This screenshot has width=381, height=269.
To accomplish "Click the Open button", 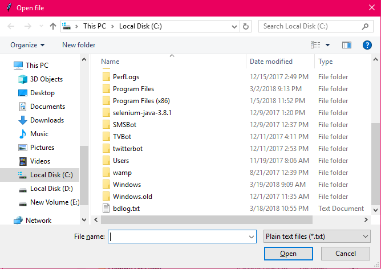I will [x=288, y=254].
